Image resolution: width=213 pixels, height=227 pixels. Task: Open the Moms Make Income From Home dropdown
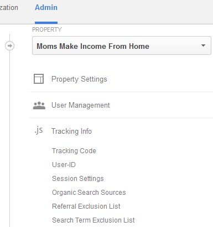122,46
